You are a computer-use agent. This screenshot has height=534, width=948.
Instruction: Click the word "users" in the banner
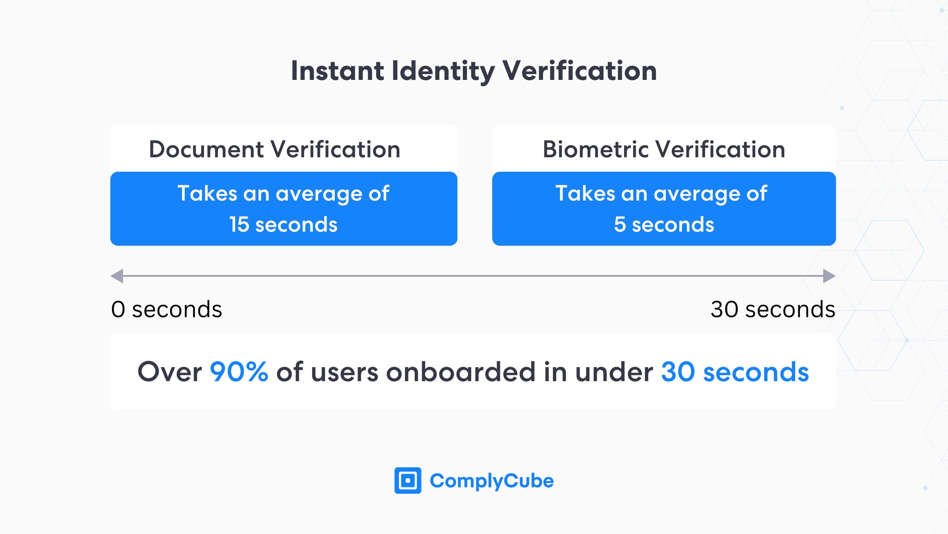[344, 372]
